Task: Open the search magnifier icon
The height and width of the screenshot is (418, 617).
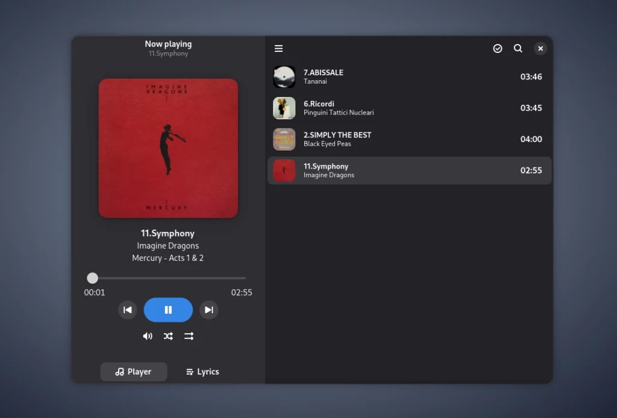Action: click(518, 48)
